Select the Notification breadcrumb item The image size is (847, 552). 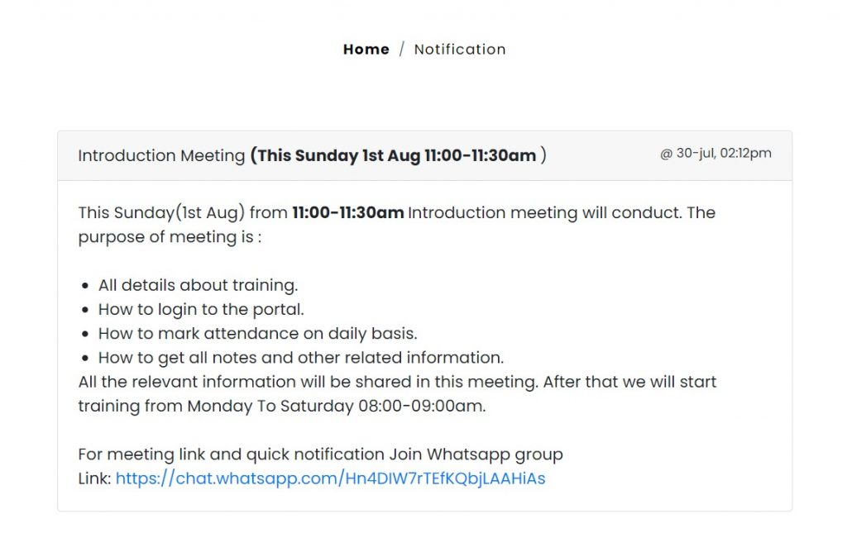point(460,49)
